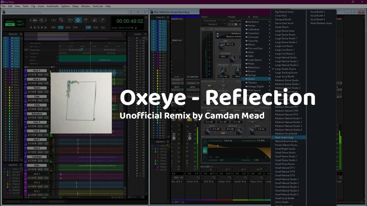
Task: Record-enable the Bell 2 track
Action: pyautogui.click(x=29, y=152)
